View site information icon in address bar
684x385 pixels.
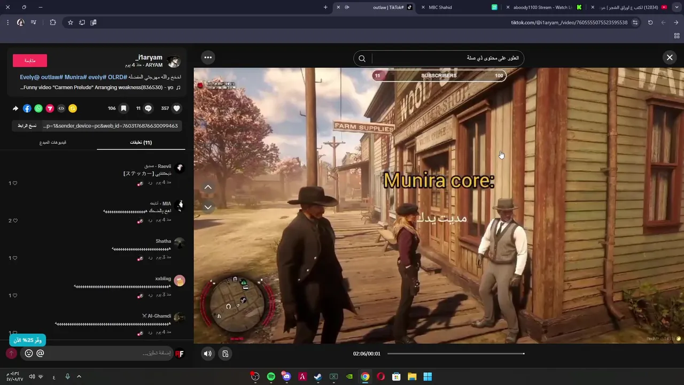(635, 22)
